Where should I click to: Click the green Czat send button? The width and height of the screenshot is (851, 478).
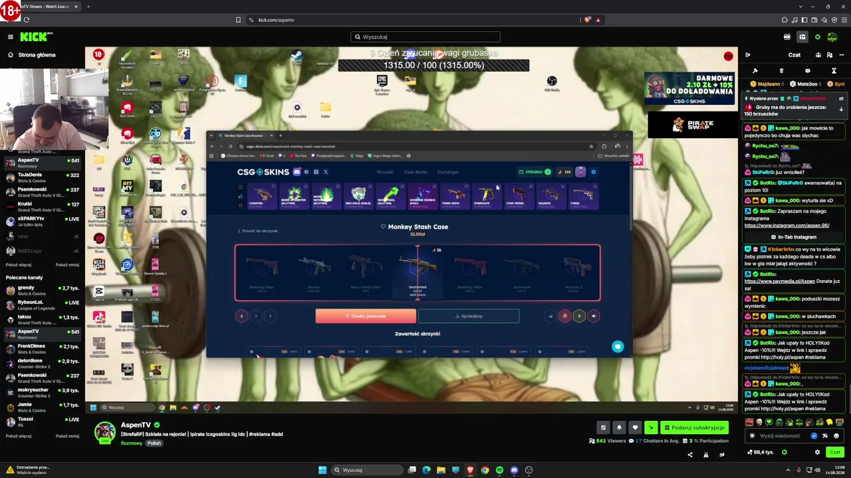tap(834, 452)
